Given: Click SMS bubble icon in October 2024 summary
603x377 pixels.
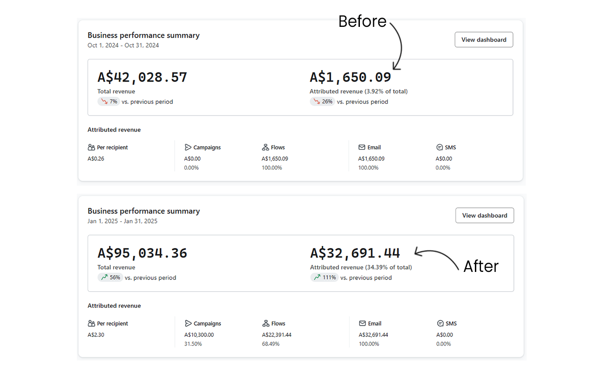Looking at the screenshot, I should click(x=440, y=148).
